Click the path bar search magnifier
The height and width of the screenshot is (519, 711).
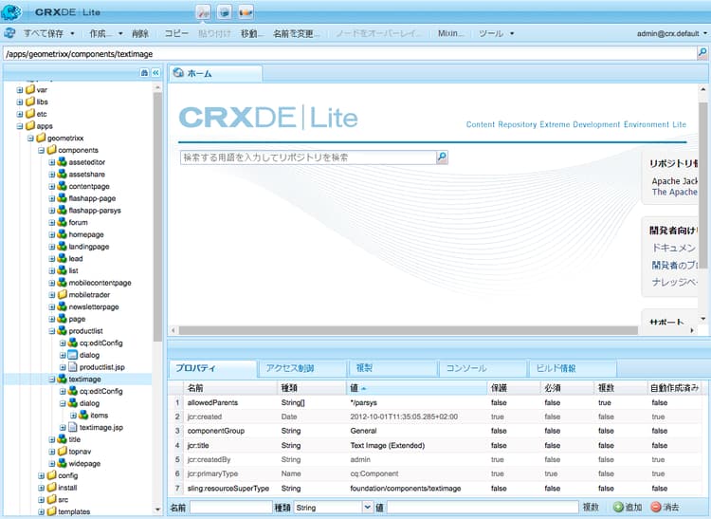click(x=702, y=53)
